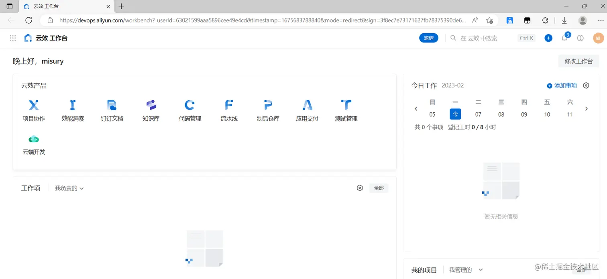Viewport: 607px width, 279px height.
Task: Open the 云端开发 product
Action: click(x=34, y=145)
